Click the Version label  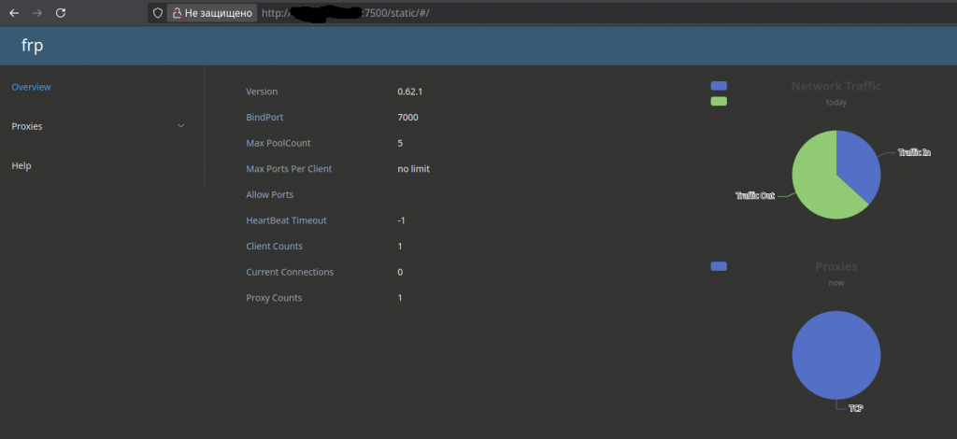click(x=262, y=92)
